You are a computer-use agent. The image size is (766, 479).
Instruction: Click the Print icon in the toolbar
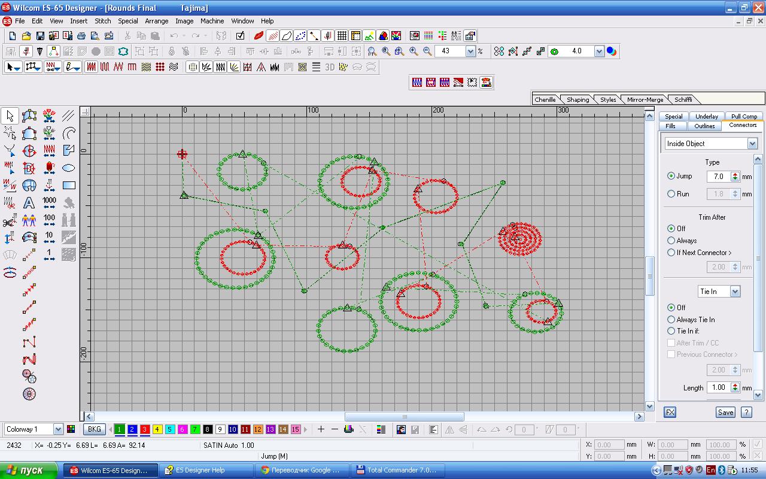[81, 36]
